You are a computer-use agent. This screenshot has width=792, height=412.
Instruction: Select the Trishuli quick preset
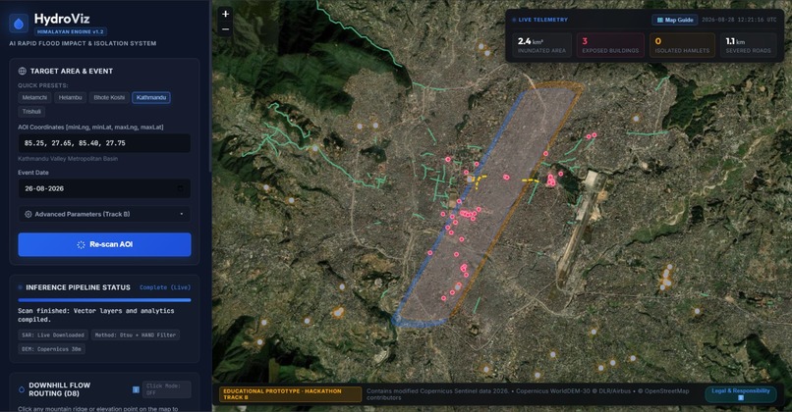[x=31, y=112]
